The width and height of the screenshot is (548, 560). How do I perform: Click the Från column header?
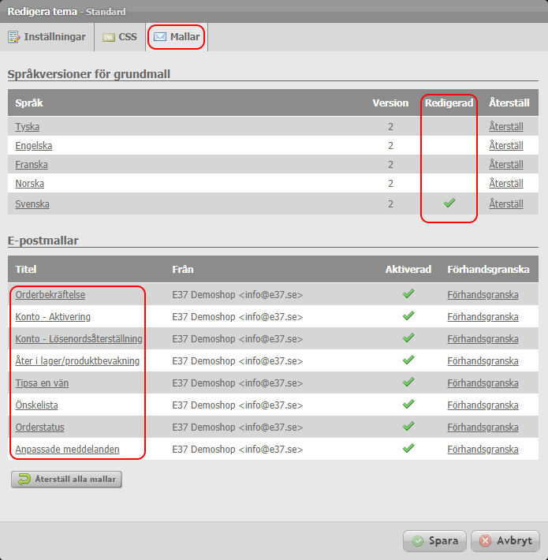click(183, 269)
